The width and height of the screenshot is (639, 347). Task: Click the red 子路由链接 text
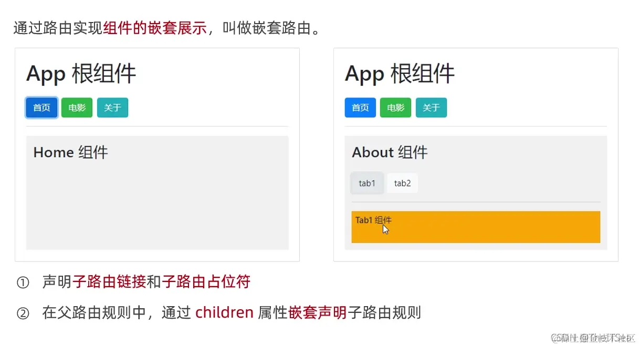point(110,282)
